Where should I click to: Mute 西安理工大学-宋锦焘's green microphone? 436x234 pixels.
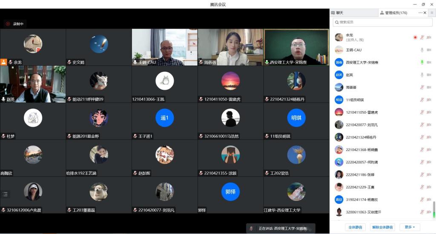point(422,62)
